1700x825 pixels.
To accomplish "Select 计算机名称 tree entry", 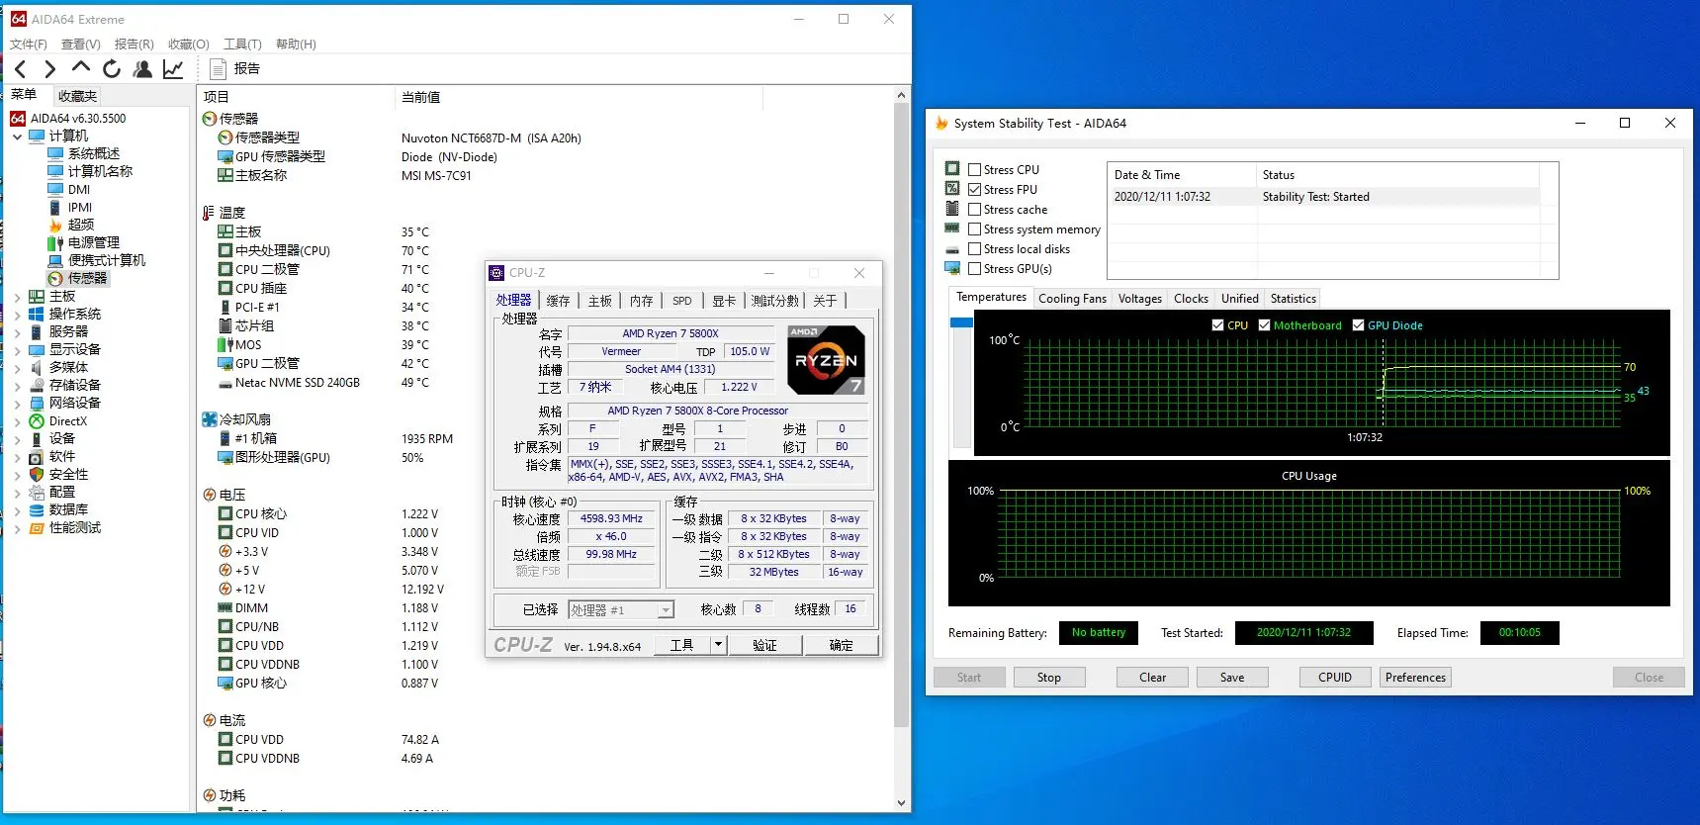I will point(100,171).
